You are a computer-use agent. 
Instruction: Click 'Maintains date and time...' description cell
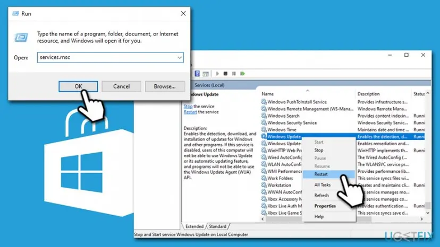point(383,130)
